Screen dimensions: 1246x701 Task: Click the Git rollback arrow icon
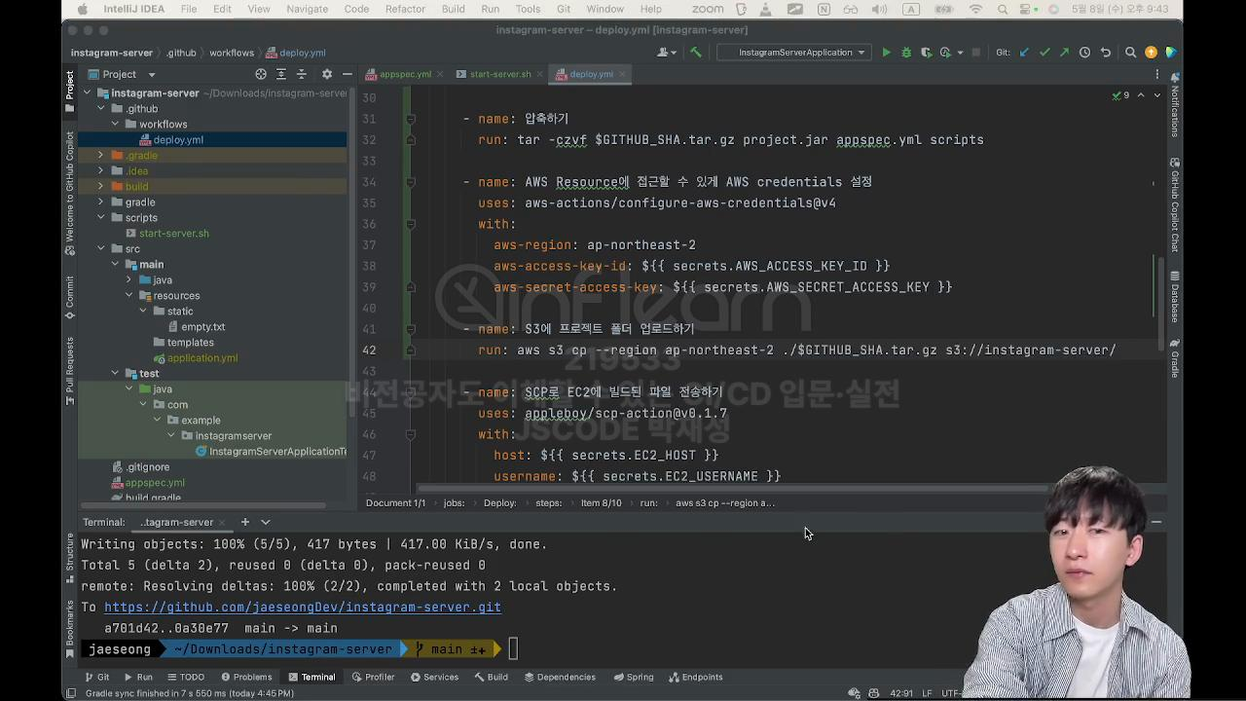tap(1105, 53)
